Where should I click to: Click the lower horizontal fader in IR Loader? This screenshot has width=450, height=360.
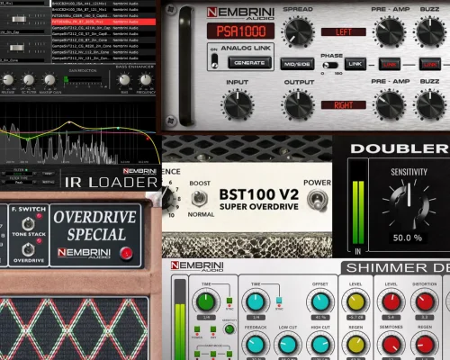coord(17,48)
